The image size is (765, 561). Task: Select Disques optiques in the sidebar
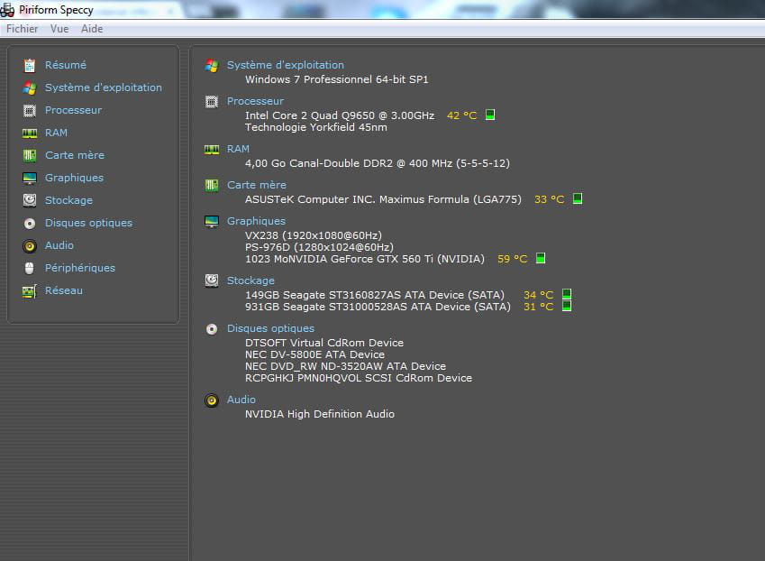click(x=88, y=223)
